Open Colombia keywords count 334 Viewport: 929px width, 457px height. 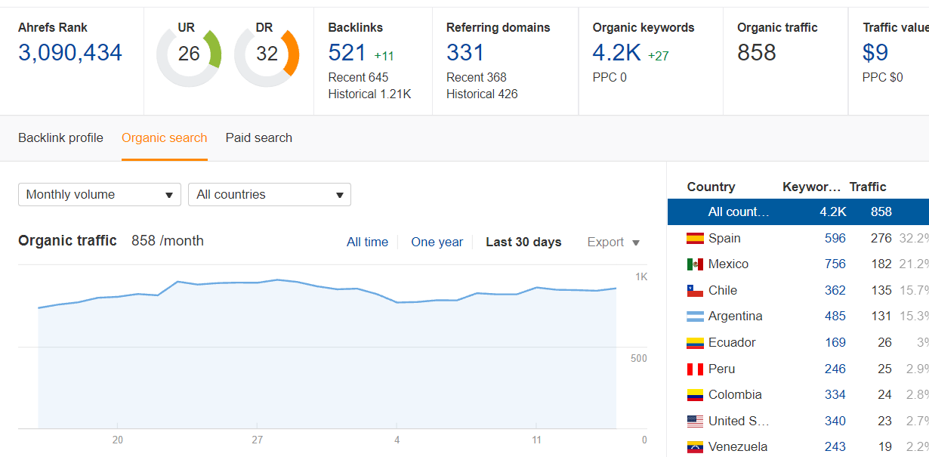coord(835,394)
